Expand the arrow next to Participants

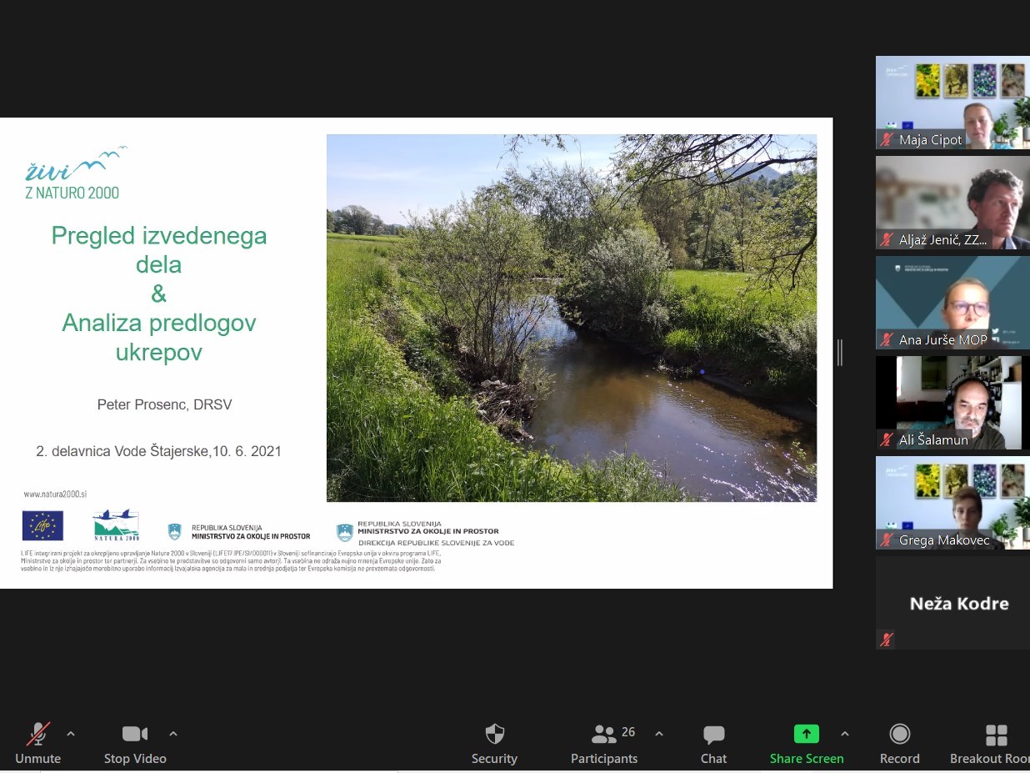pyautogui.click(x=659, y=734)
